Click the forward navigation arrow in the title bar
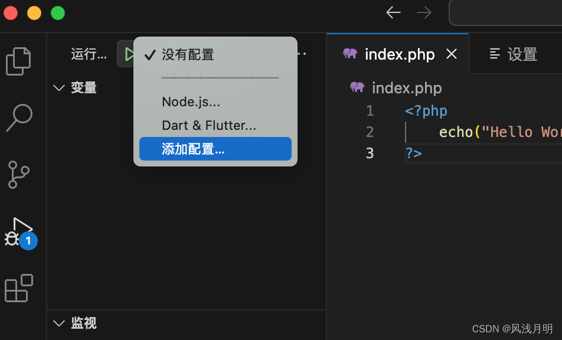This screenshot has width=562, height=340. [423, 12]
